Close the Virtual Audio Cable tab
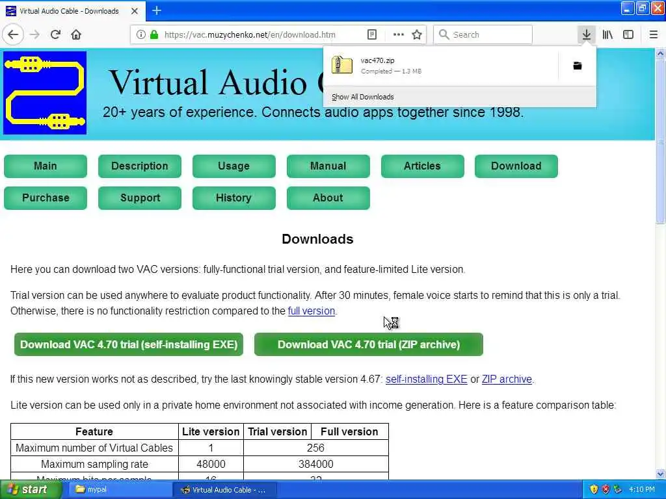The height and width of the screenshot is (499, 666). pos(135,11)
